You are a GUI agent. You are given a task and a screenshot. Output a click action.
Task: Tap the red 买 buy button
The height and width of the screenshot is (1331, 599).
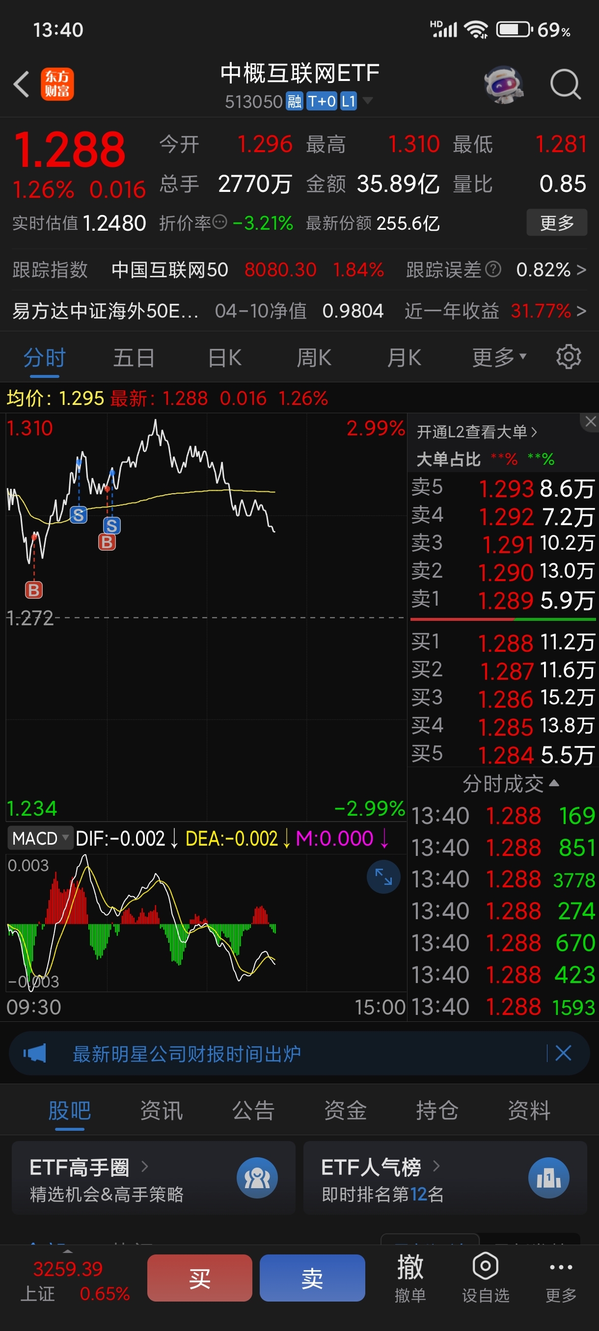coord(199,1278)
